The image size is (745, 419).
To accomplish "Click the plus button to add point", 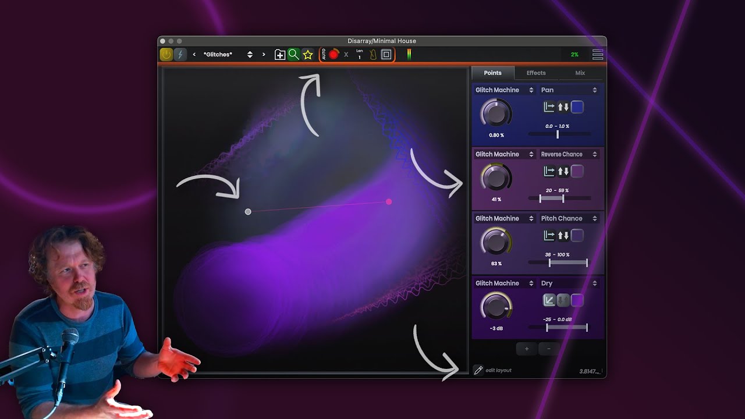I will [527, 349].
